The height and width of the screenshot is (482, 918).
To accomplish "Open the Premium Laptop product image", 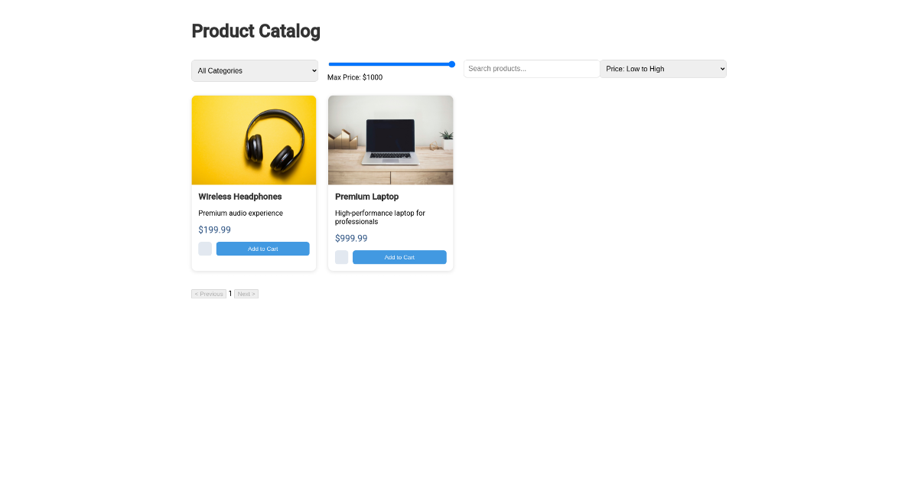I will pyautogui.click(x=390, y=140).
